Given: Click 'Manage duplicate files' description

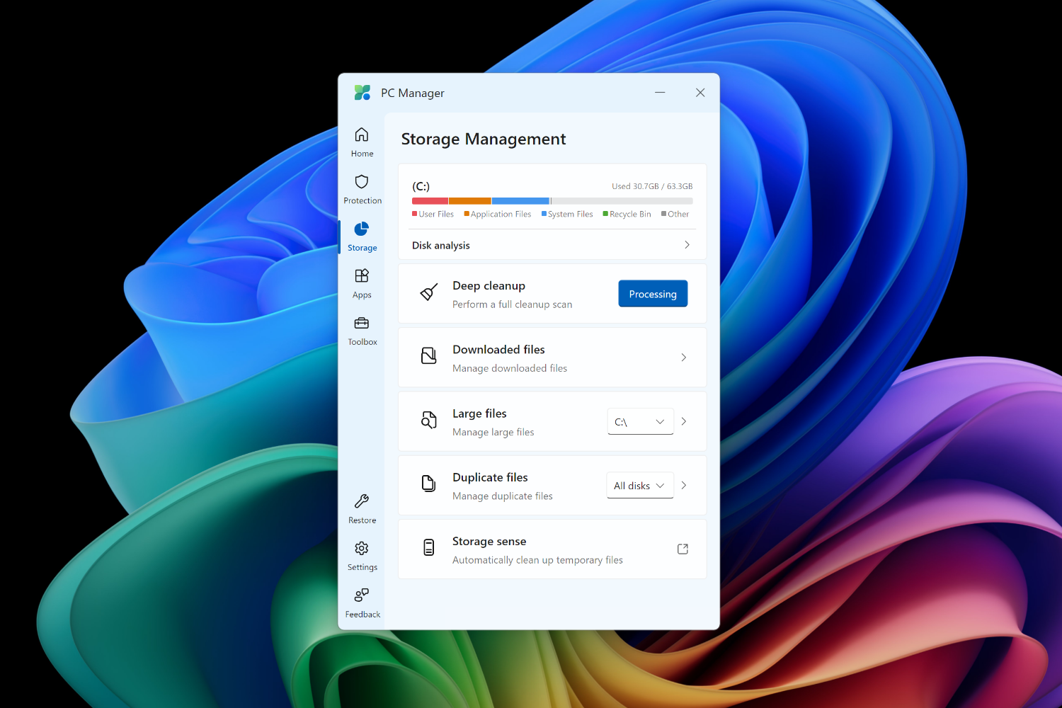Looking at the screenshot, I should pos(503,496).
